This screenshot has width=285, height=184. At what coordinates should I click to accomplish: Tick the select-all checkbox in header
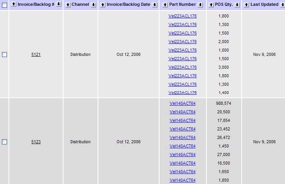[5, 5]
